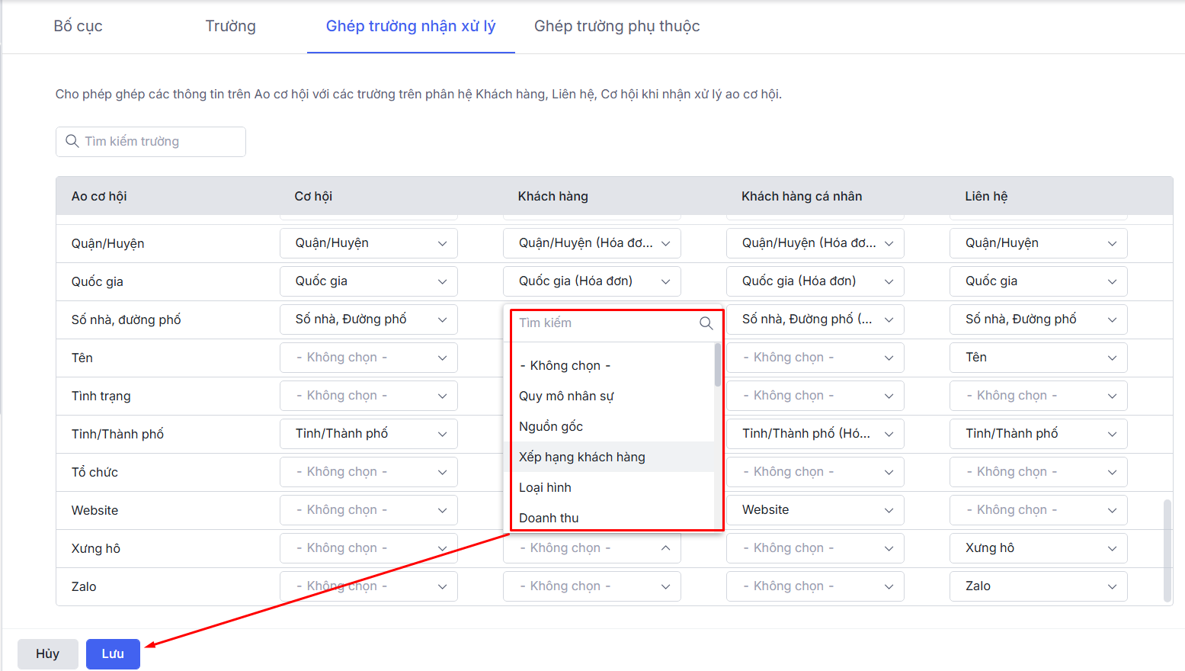The height and width of the screenshot is (671, 1185).
Task: Open Liên hệ dropdown in Zalo row
Action: click(x=1038, y=586)
